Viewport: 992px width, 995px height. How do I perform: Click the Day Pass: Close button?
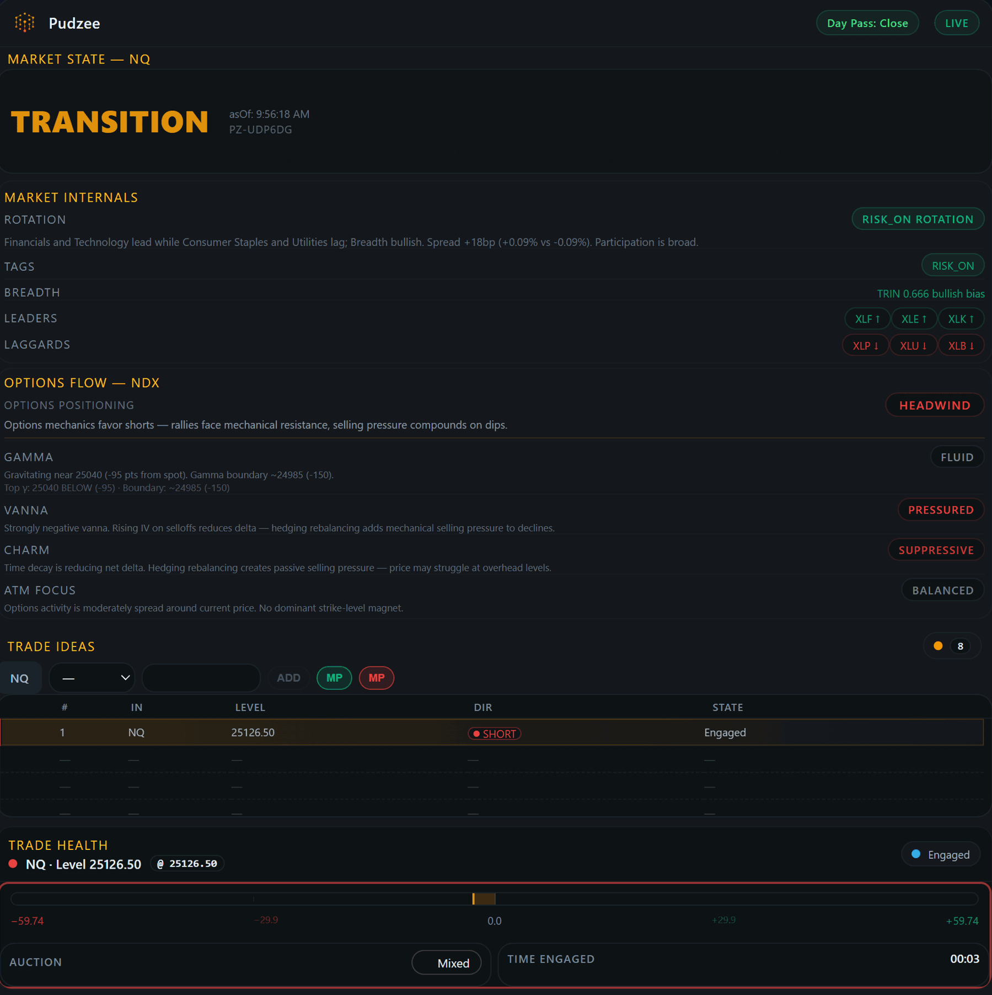click(x=867, y=23)
